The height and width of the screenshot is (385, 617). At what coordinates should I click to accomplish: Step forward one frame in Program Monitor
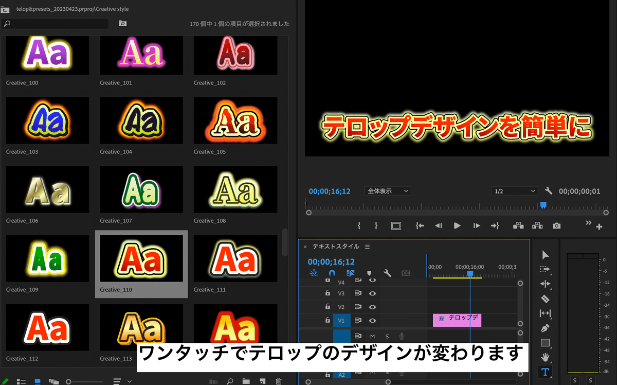(x=477, y=225)
